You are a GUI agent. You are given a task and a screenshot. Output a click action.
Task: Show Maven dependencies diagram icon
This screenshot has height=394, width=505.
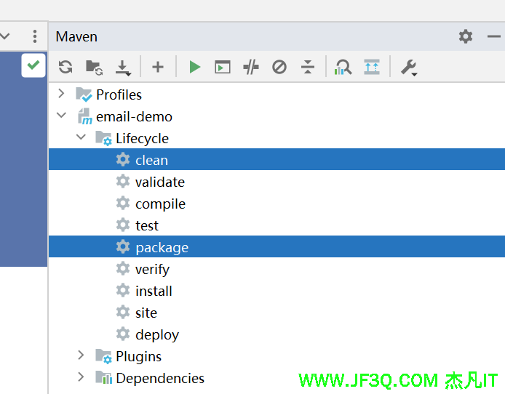343,68
